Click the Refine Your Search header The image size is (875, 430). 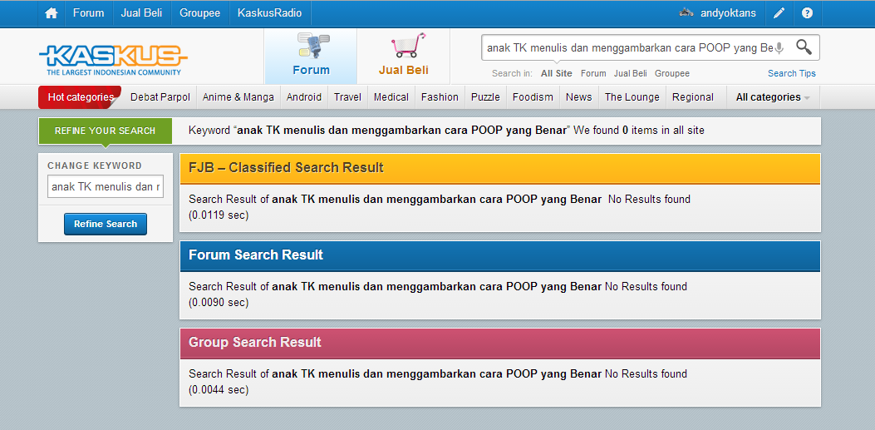tap(105, 131)
